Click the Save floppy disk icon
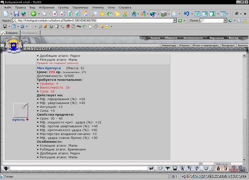Screen dimensions: 249x180 tap(17, 14)
